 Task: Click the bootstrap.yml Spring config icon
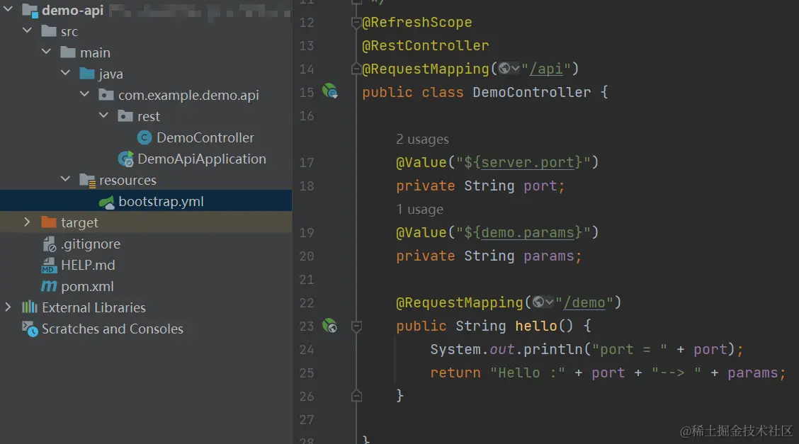coord(106,202)
